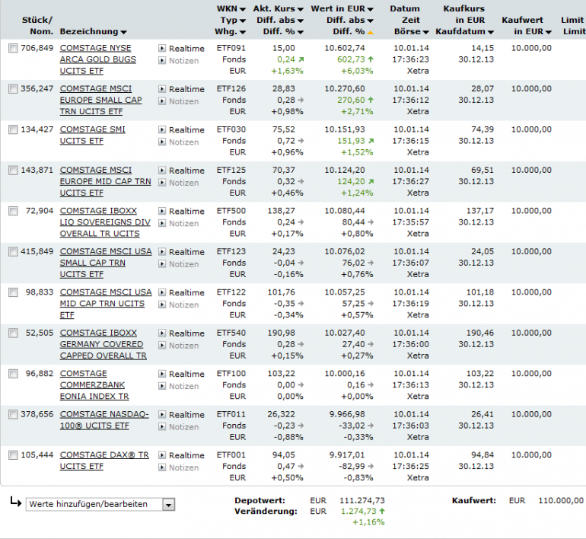The height and width of the screenshot is (539, 586).
Task: Open Realtime quote for IBOXX LIQ SOVEREIGNS DIV
Action: coord(182,212)
